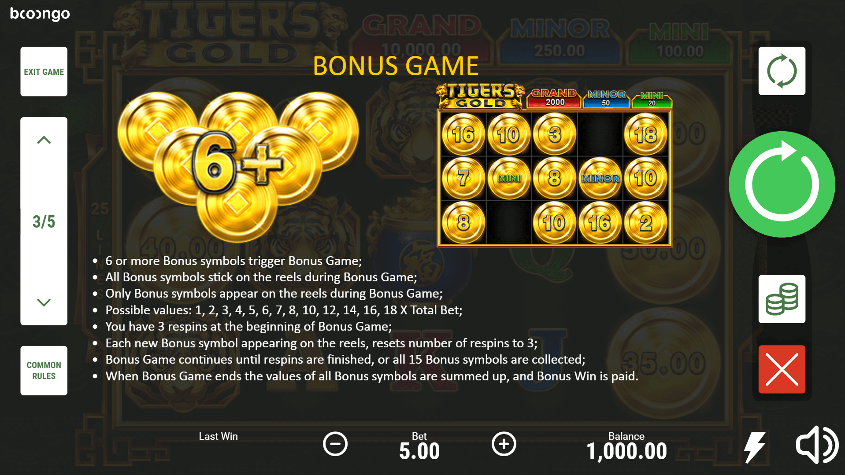Click the bonus game reels example image

554,165
